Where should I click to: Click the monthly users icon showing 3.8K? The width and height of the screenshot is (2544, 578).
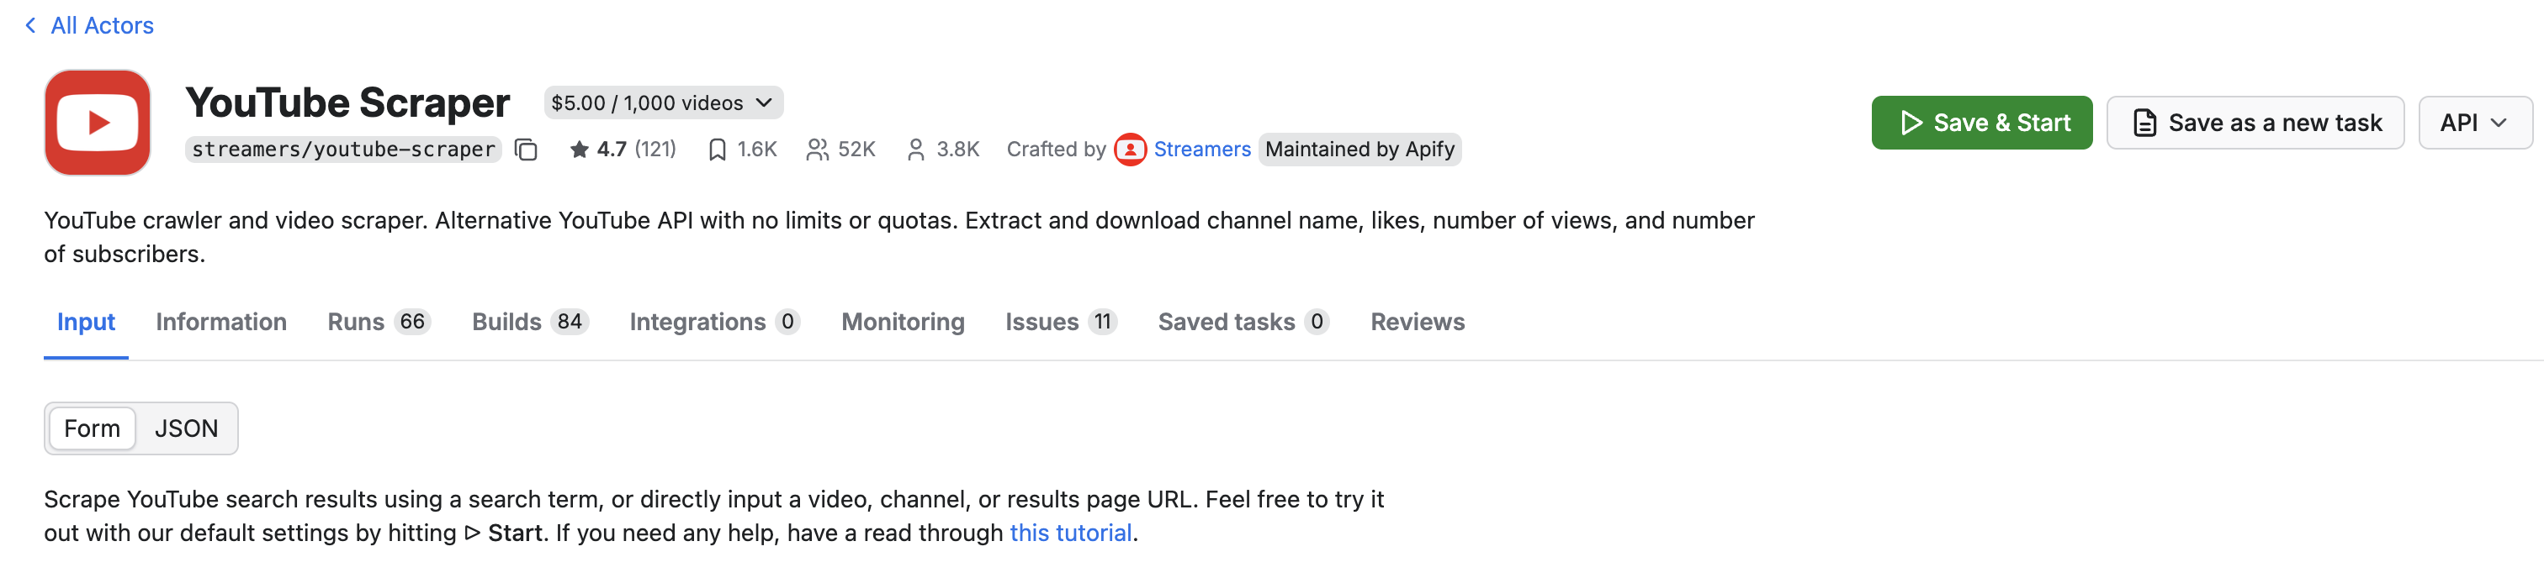tap(915, 149)
